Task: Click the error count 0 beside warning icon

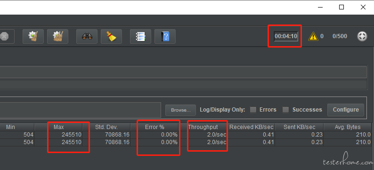Action: pyautogui.click(x=322, y=36)
